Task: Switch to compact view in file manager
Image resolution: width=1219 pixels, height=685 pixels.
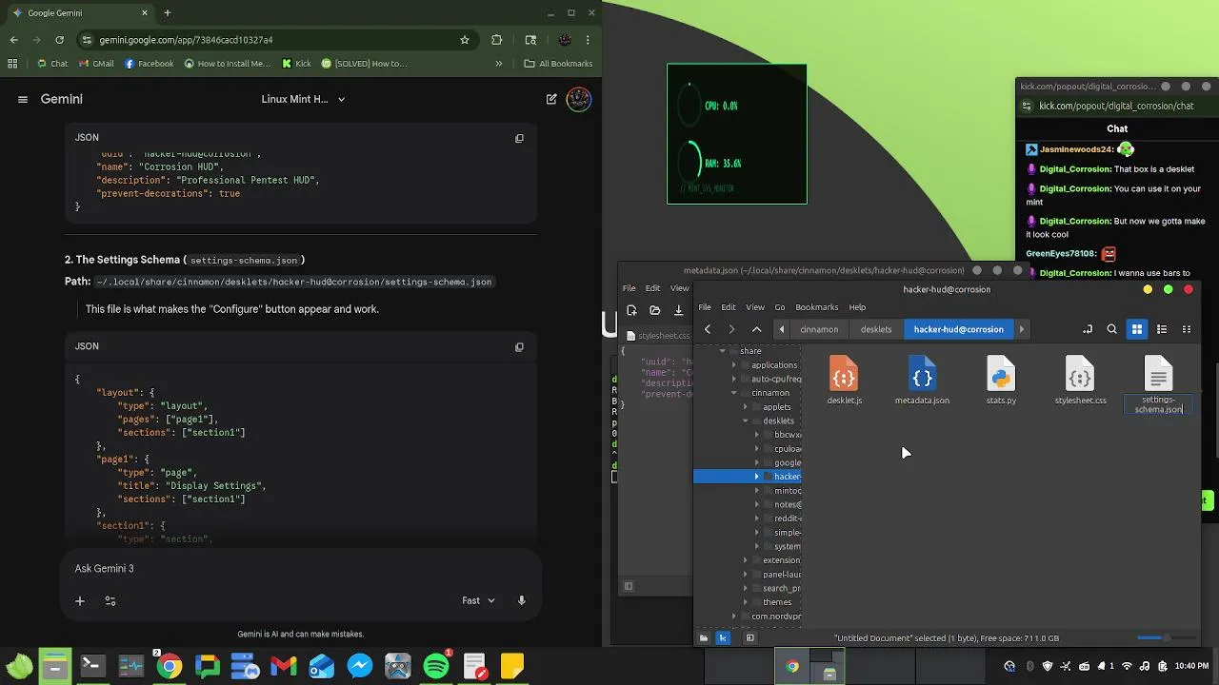Action: [x=1187, y=329]
